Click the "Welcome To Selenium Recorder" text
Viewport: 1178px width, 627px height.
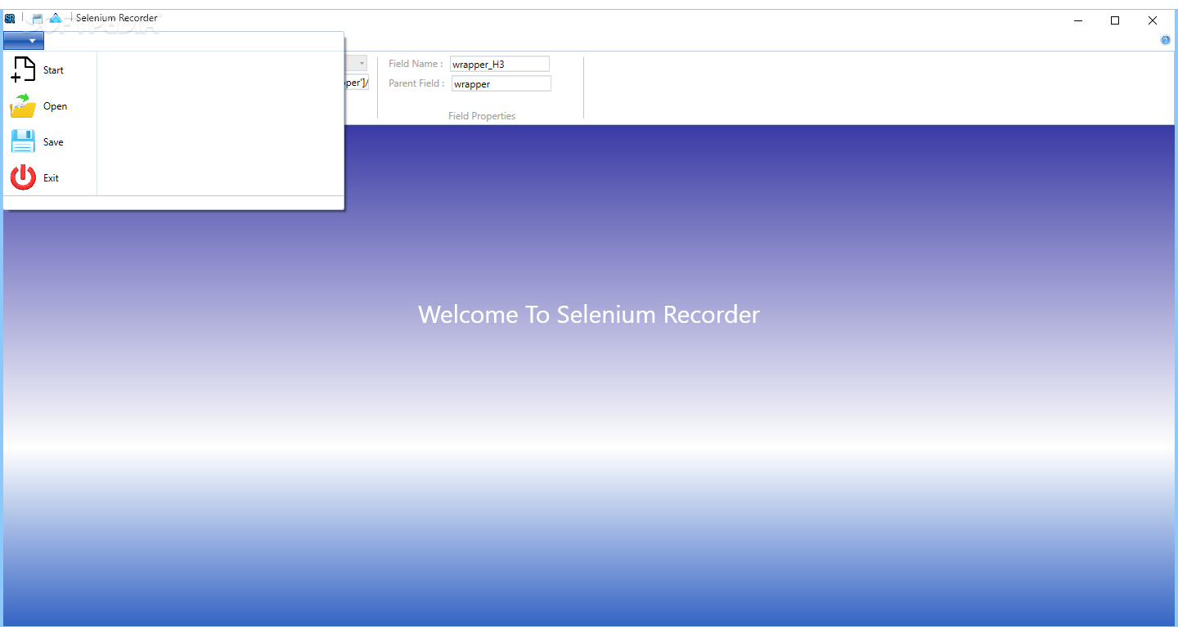[589, 315]
